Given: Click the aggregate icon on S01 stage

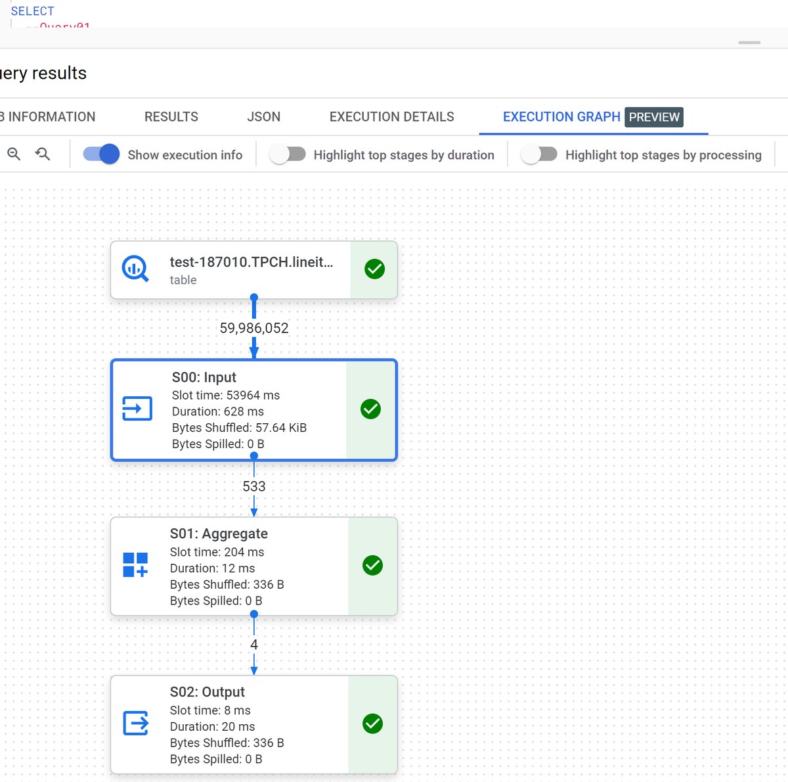Looking at the screenshot, I should click(135, 565).
